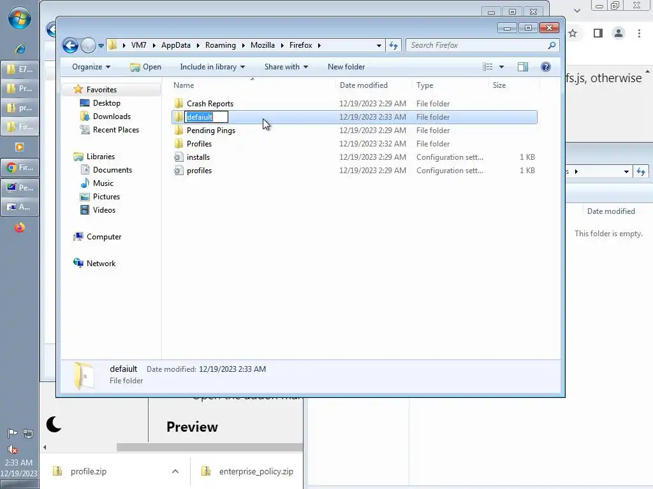This screenshot has width=653, height=489.
Task: Click VM7 in the address breadcrumb
Action: coord(138,45)
